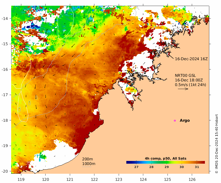Click the latitude label '-20'

[x=5, y=171]
